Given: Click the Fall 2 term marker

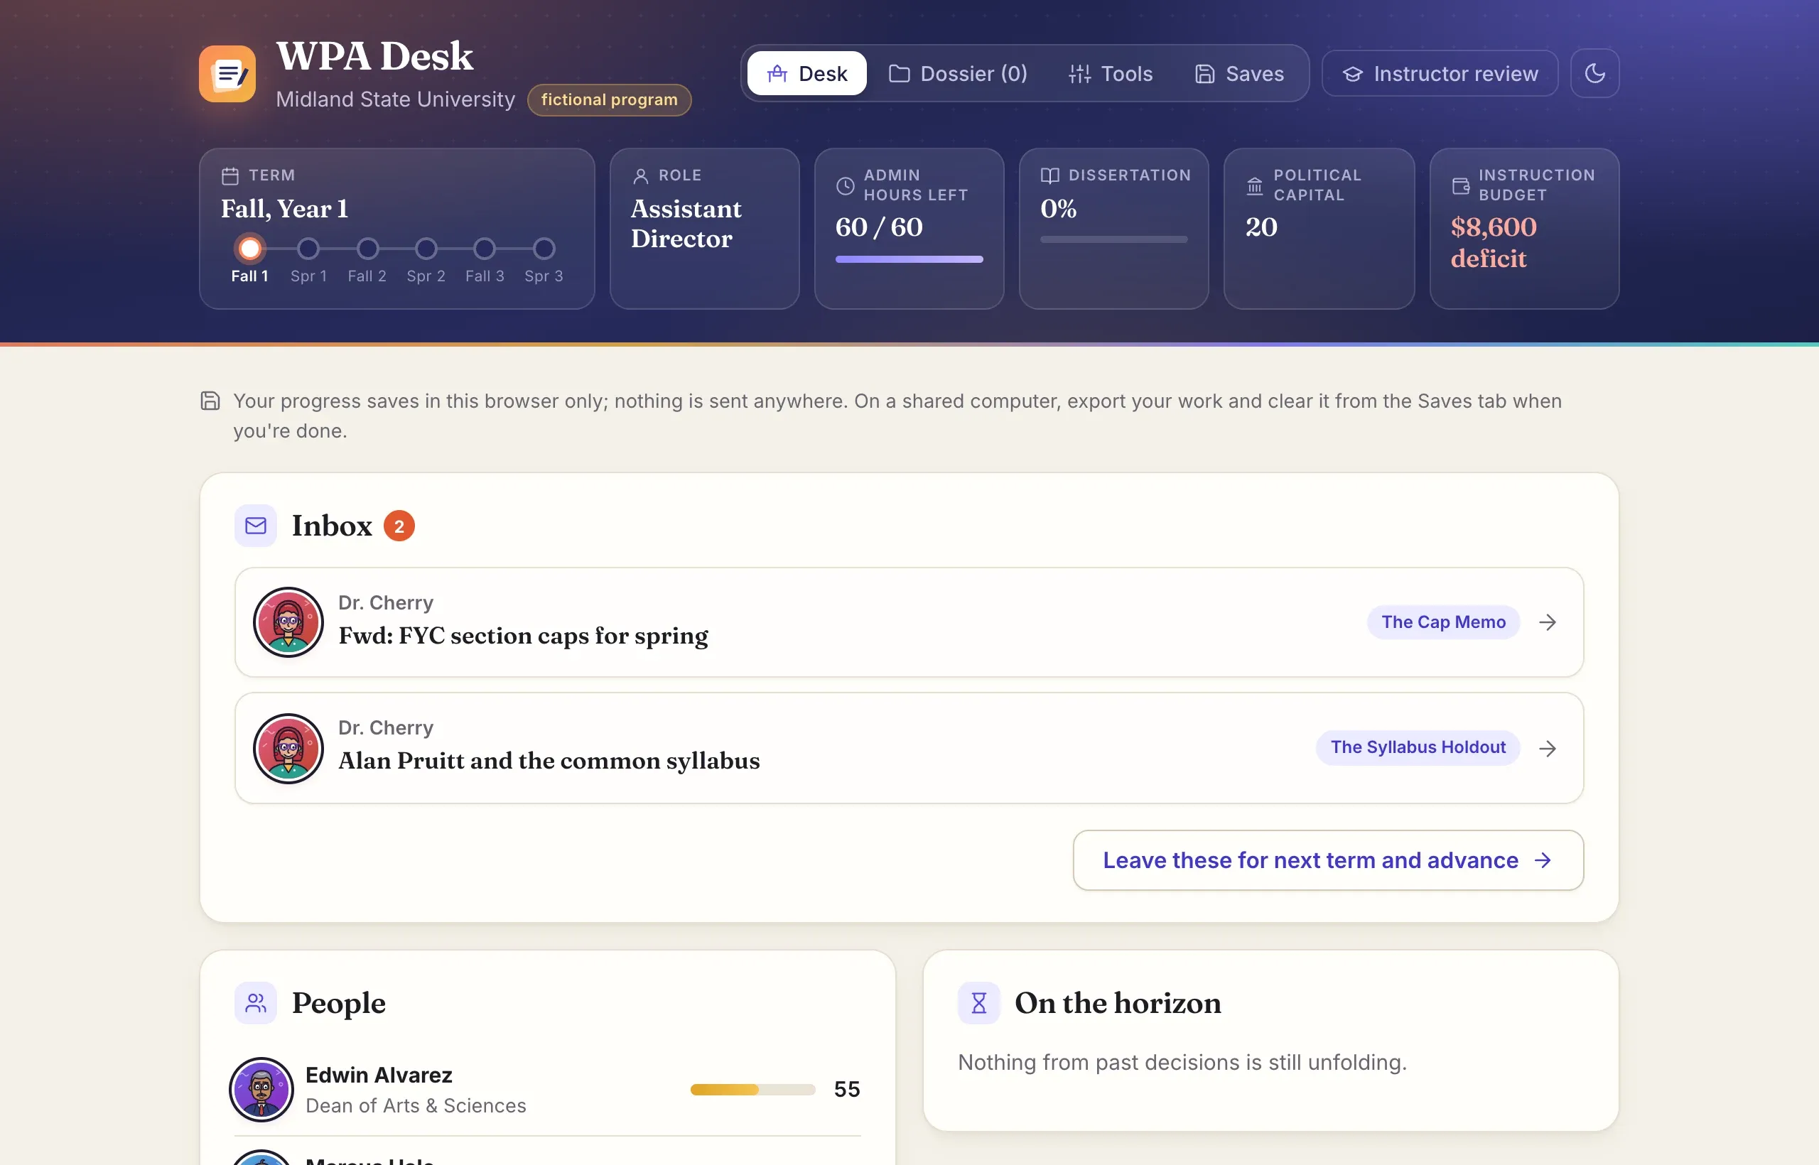Looking at the screenshot, I should click(x=368, y=249).
